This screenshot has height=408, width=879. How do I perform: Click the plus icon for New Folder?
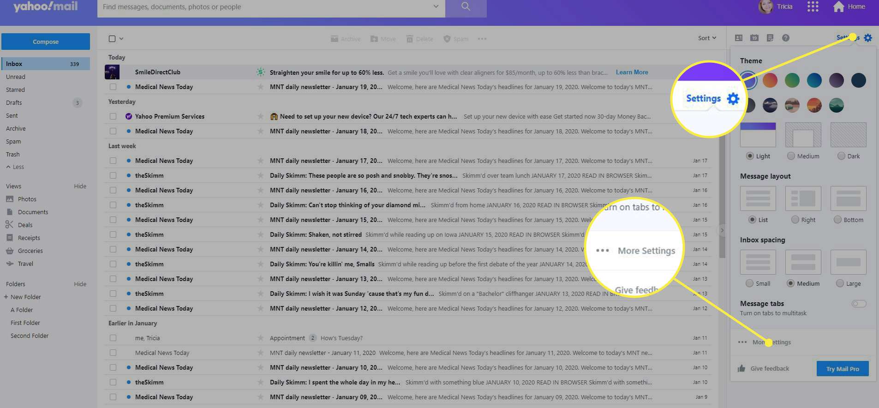[6, 297]
